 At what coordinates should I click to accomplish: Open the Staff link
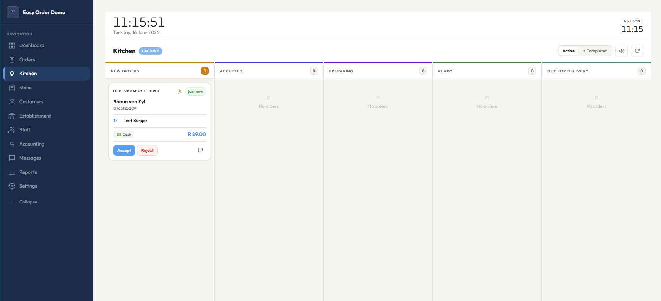pos(46,130)
